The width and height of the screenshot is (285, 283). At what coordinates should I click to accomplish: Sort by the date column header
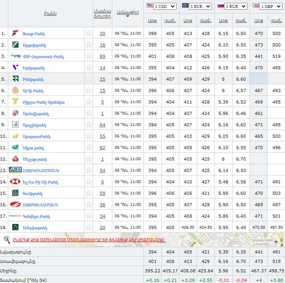tap(128, 12)
